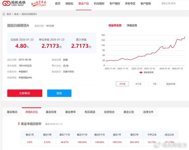Screen dimensions: 189x150
Task: Open the 养老专区 navigation item
Action: (x=130, y=4)
